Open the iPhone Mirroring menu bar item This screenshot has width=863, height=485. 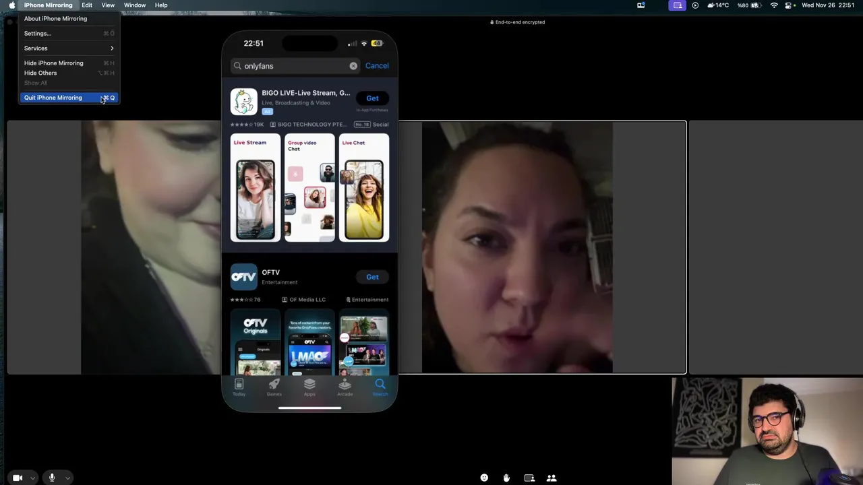click(48, 5)
